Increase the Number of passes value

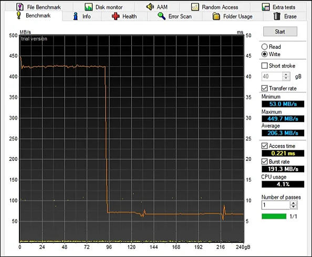click(294, 203)
